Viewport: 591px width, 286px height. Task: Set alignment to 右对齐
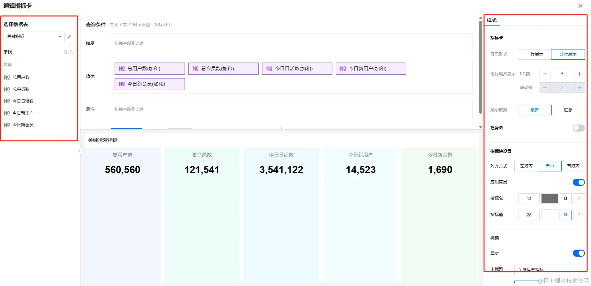(x=573, y=166)
